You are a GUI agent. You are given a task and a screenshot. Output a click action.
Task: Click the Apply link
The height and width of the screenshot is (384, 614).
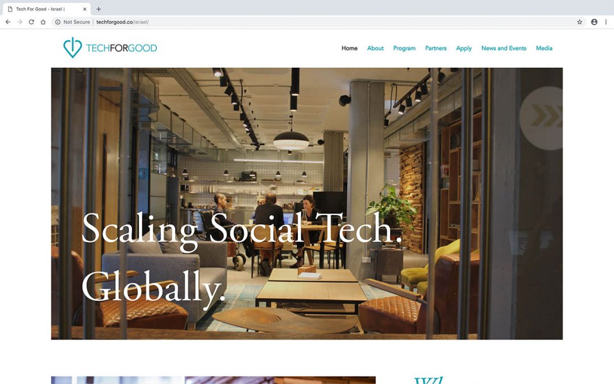pos(464,48)
